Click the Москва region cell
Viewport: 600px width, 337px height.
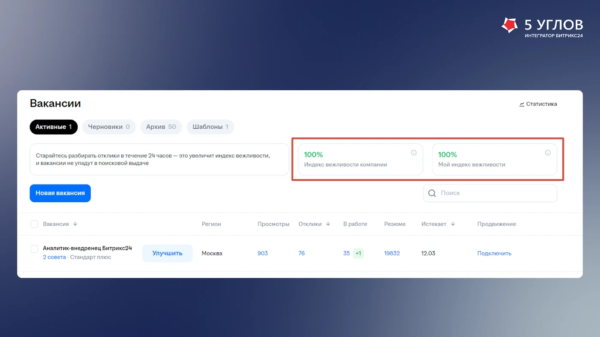[212, 254]
